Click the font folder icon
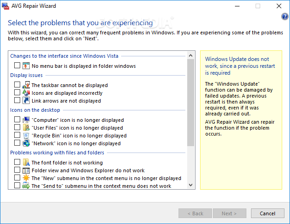Viewport: 290px width, 224px height. point(26,162)
